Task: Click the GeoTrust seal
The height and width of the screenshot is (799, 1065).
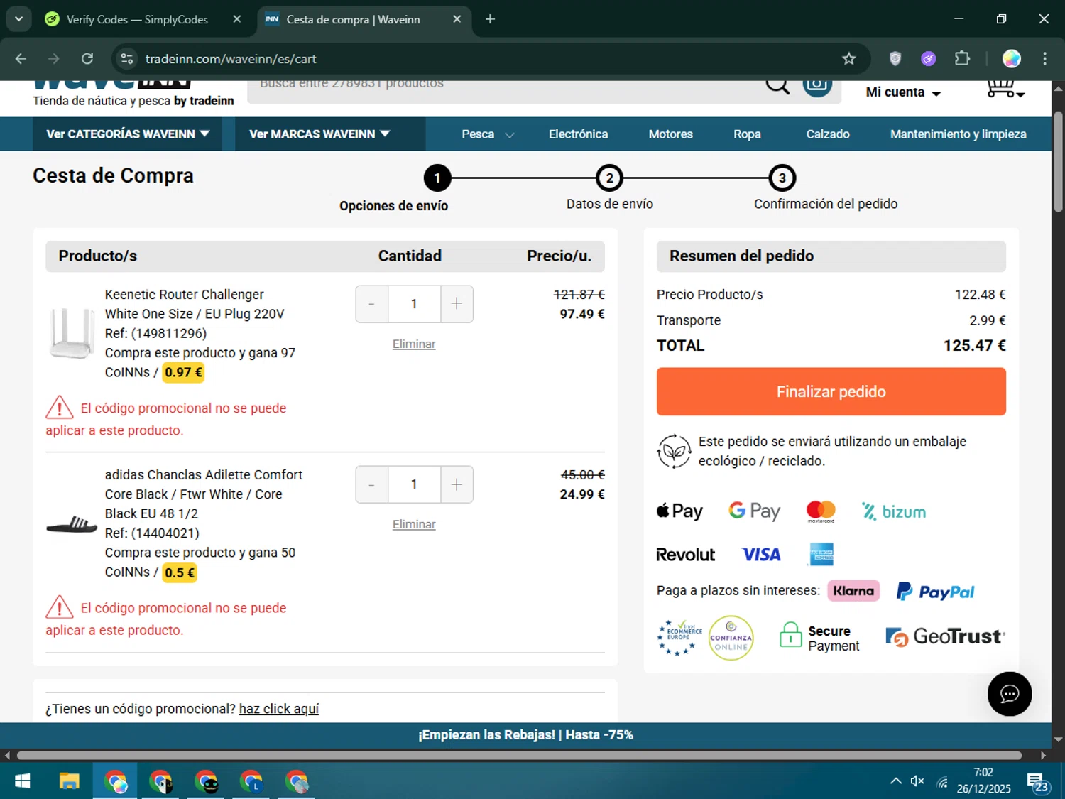Action: tap(945, 636)
